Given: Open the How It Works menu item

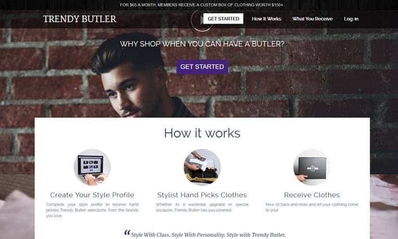Looking at the screenshot, I should coord(266,19).
